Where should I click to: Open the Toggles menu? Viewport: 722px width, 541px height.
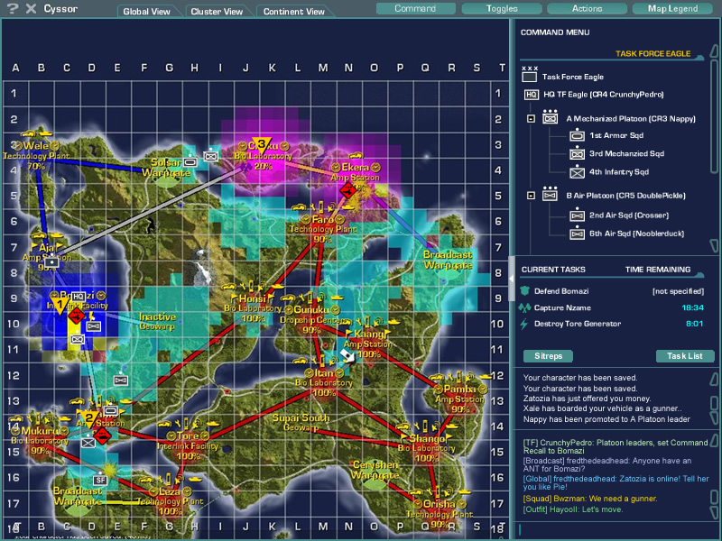502,8
